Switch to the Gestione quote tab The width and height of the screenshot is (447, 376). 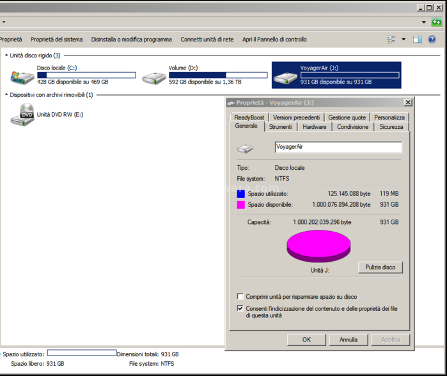347,117
